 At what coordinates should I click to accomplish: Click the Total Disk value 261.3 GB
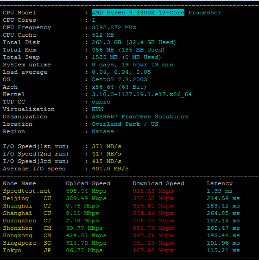point(107,42)
